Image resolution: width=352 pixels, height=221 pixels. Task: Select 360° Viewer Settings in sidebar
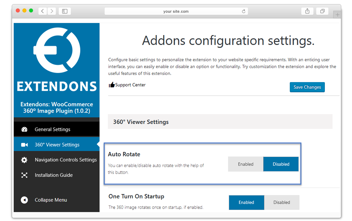(x=57, y=144)
